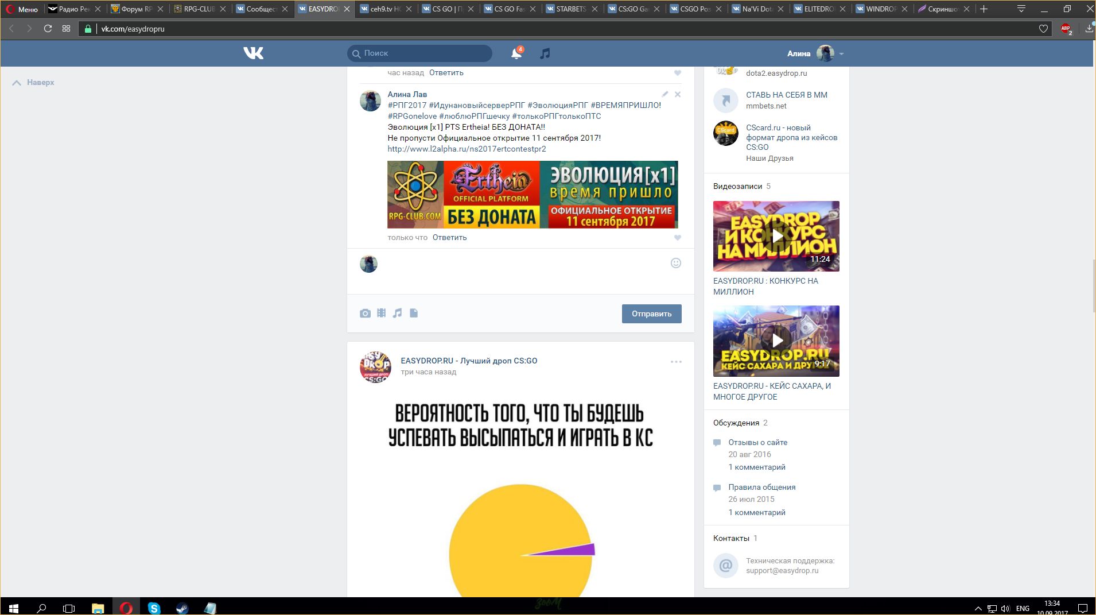Attach a document with file icon

(x=414, y=313)
